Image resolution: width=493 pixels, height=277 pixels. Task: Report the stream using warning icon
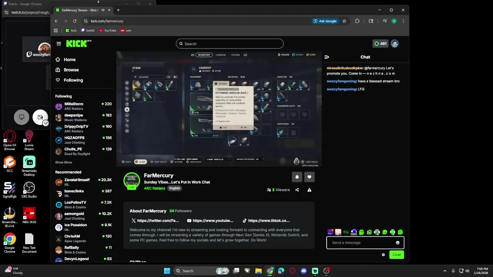[x=309, y=190]
